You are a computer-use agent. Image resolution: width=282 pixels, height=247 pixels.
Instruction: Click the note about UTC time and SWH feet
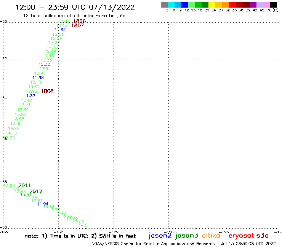coord(80,236)
